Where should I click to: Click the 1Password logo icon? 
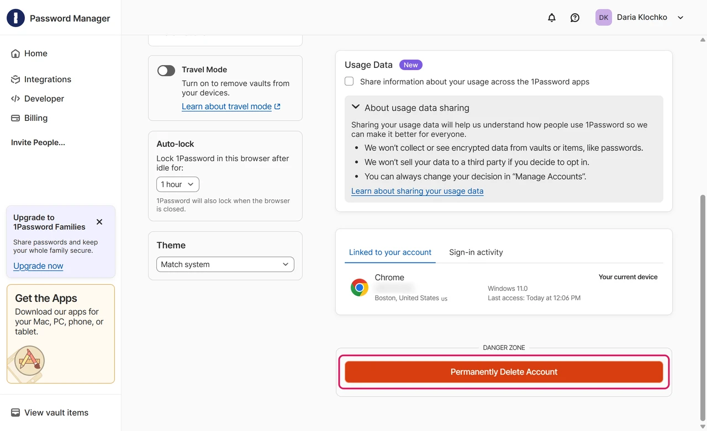tap(15, 18)
